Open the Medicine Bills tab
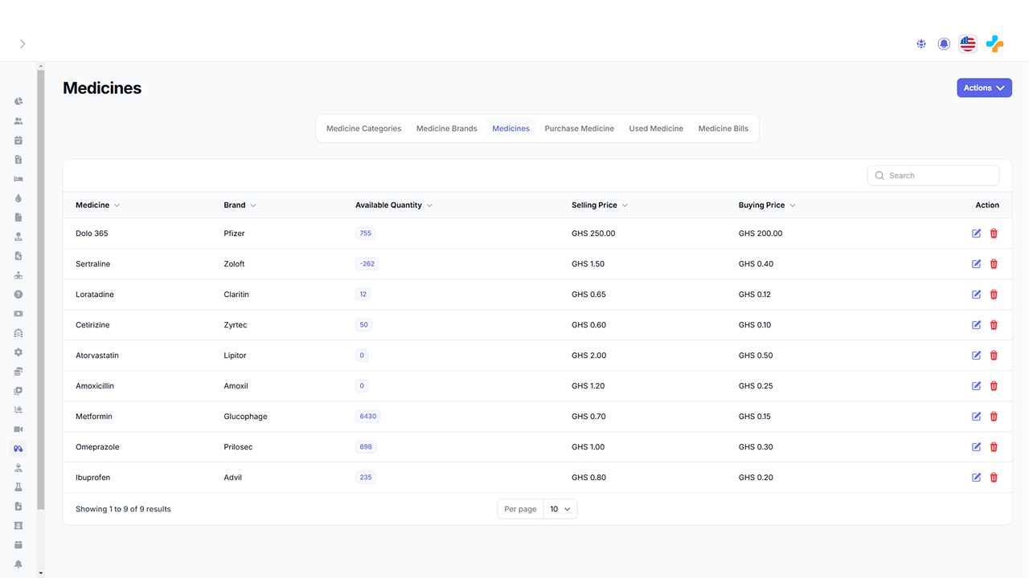This screenshot has height=578, width=1029. [723, 128]
